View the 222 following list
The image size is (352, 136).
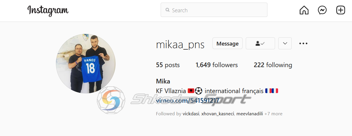point(273,65)
